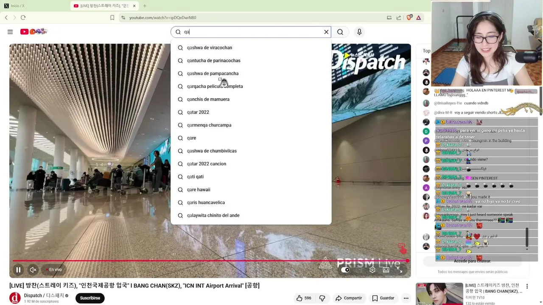This screenshot has height=305, width=543.
Task: Open the Dispatch channel avatar
Action: (x=15, y=298)
